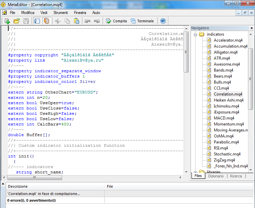Click the editor scroll right arrow
The height and width of the screenshot is (208, 255).
point(180,177)
